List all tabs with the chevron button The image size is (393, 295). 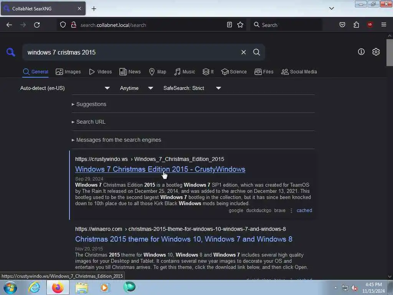click(x=331, y=8)
